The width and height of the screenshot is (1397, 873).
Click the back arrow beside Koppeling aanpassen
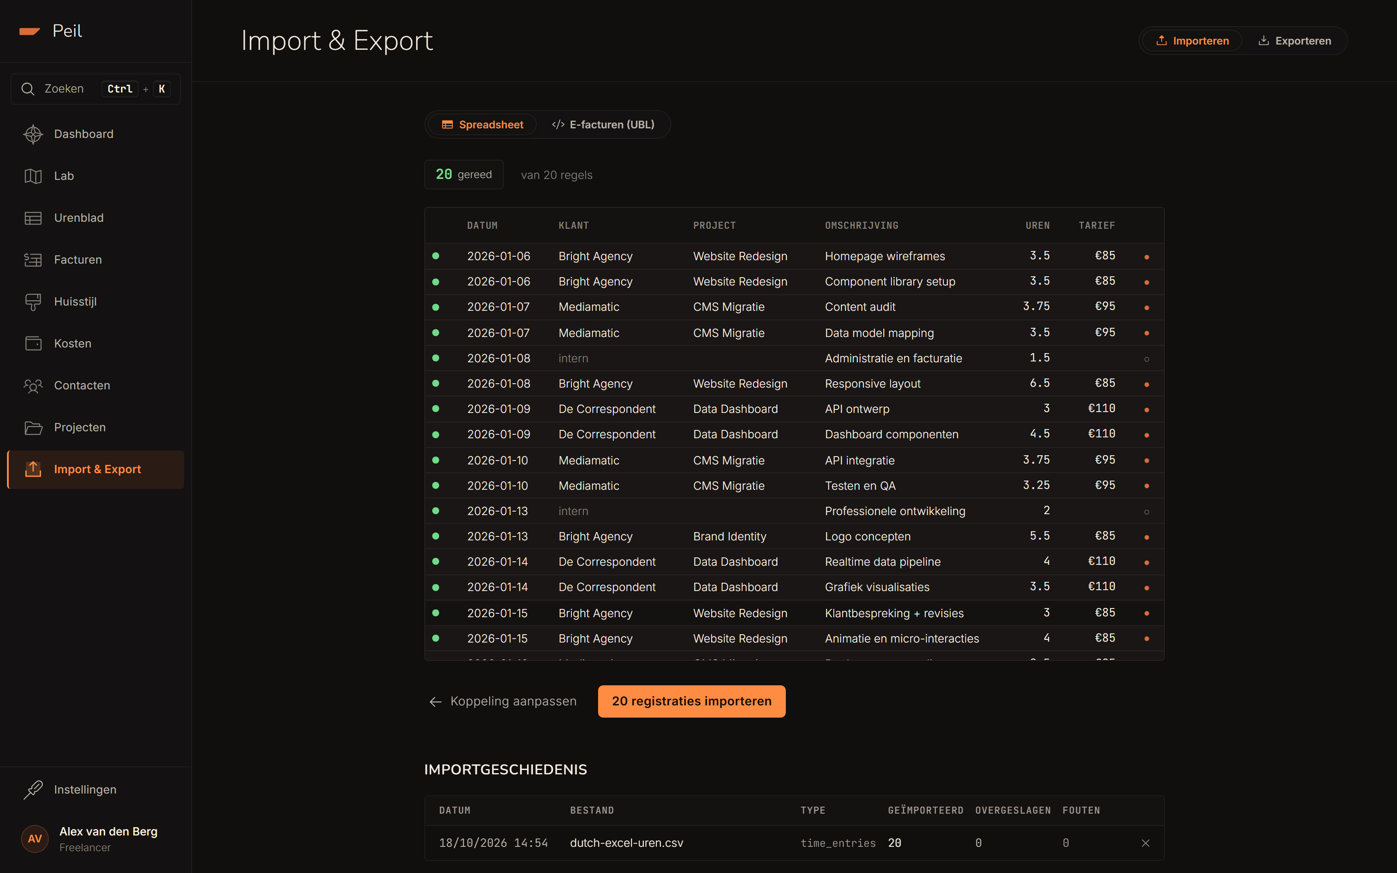(435, 701)
